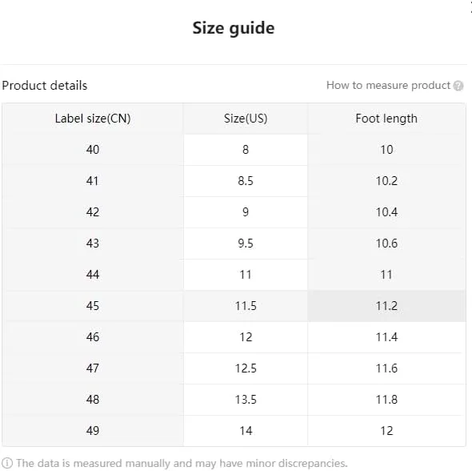Open the How to measure product link
The image size is (472, 471).
coord(388,85)
